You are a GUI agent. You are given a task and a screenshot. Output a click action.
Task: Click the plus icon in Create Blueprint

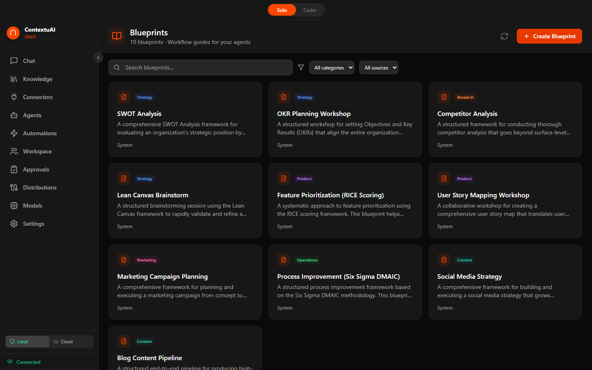527,36
